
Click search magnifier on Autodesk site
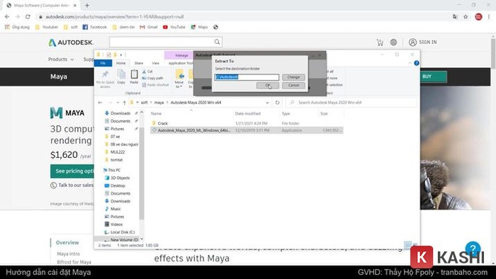[x=217, y=42]
